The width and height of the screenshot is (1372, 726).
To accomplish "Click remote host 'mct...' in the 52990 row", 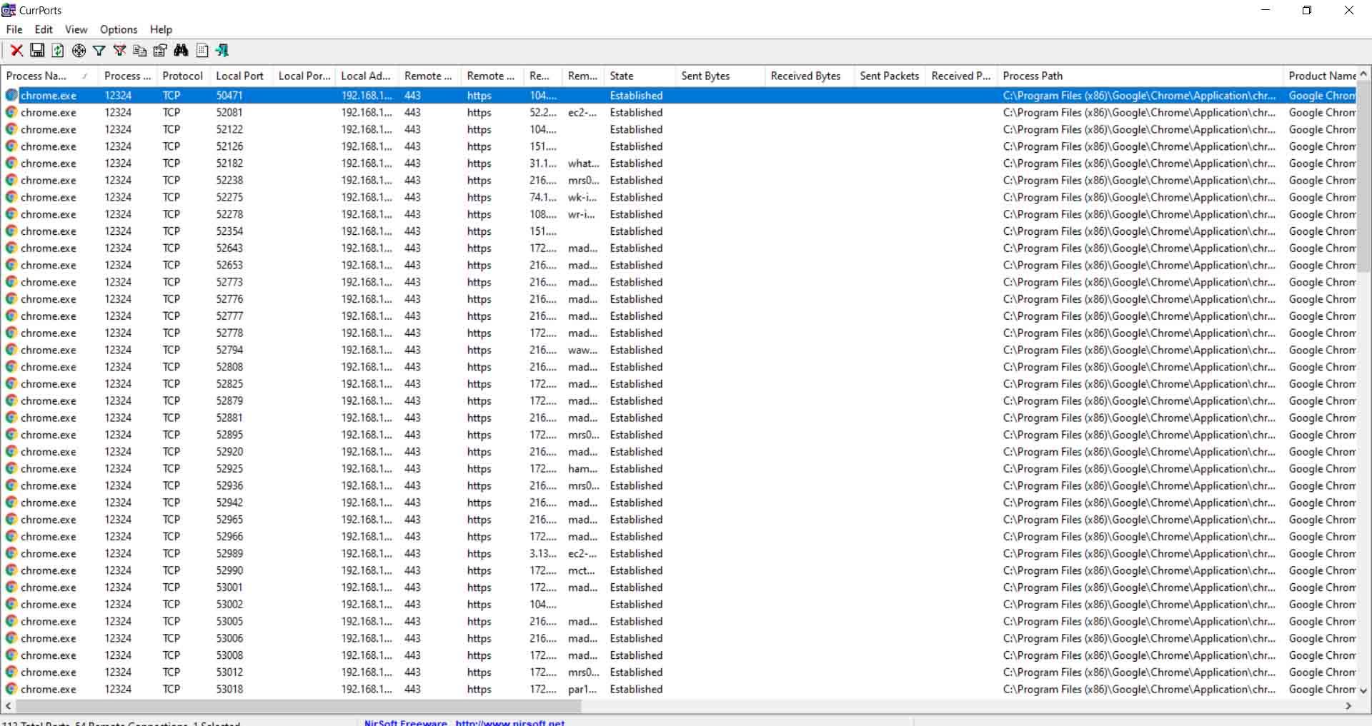I will pyautogui.click(x=582, y=570).
